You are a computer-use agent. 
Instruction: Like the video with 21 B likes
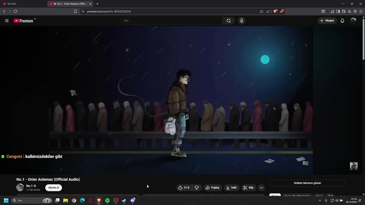point(183,188)
